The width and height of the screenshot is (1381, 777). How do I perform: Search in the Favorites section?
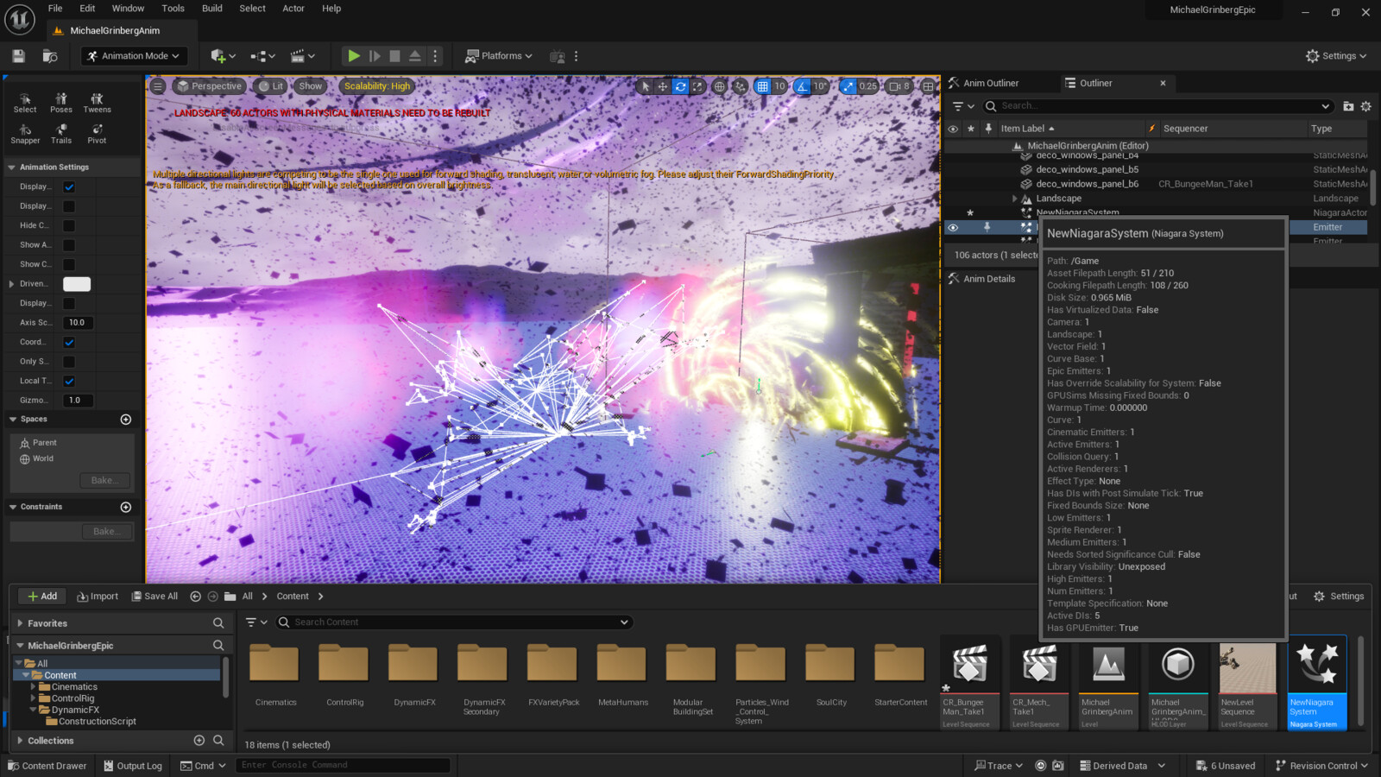[218, 623]
